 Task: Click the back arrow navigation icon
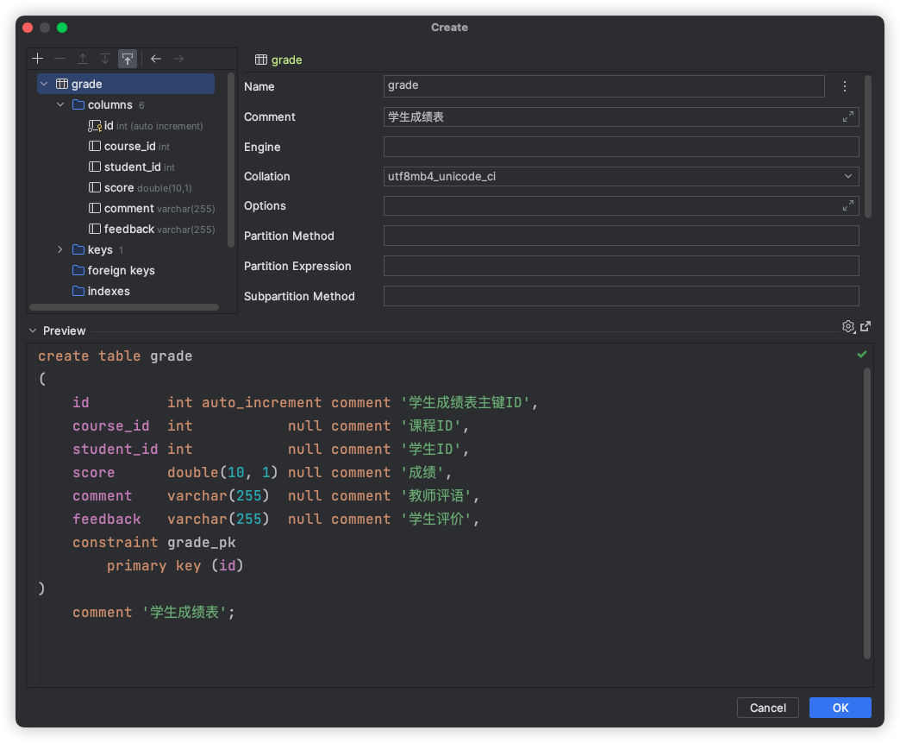(x=156, y=59)
